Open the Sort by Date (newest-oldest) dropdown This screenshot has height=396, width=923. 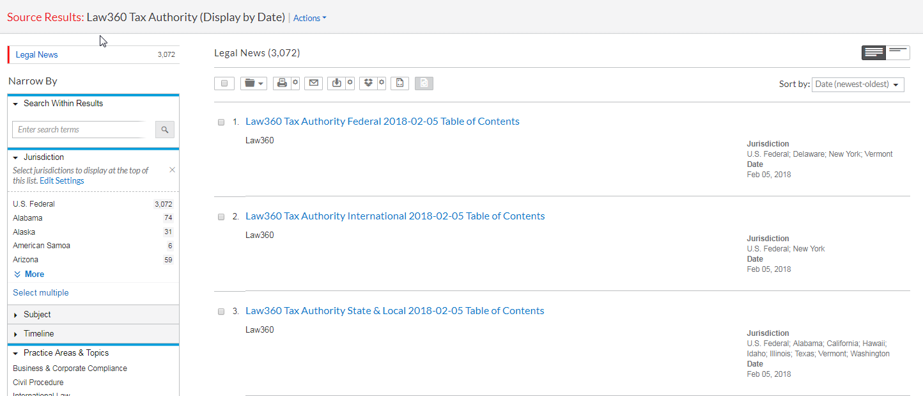(x=858, y=84)
